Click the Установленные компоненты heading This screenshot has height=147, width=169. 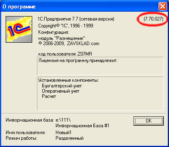(68, 80)
